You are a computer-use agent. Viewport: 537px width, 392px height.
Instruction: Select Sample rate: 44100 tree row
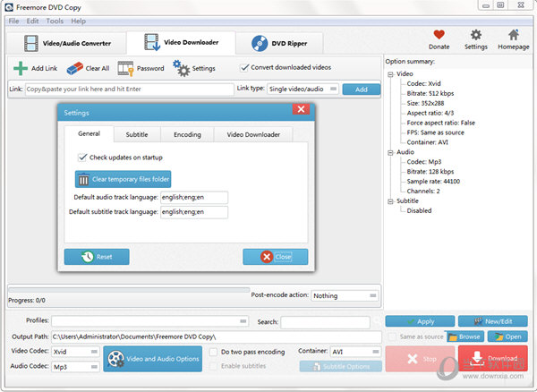(433, 181)
